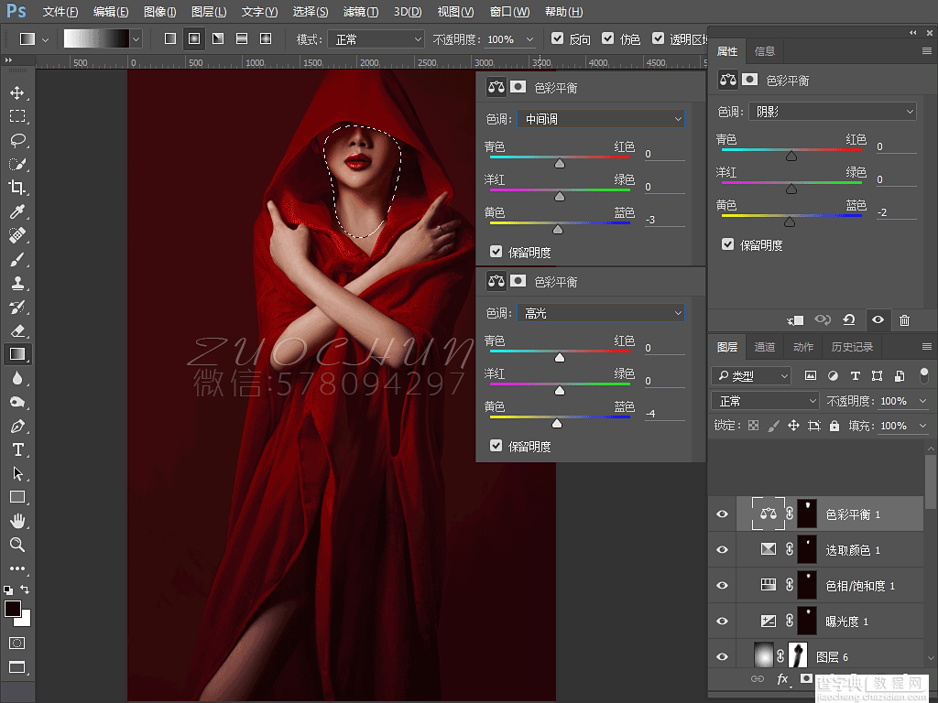Open the layer filter type (类型) dropdown
Screen dimensions: 938x703
751,376
